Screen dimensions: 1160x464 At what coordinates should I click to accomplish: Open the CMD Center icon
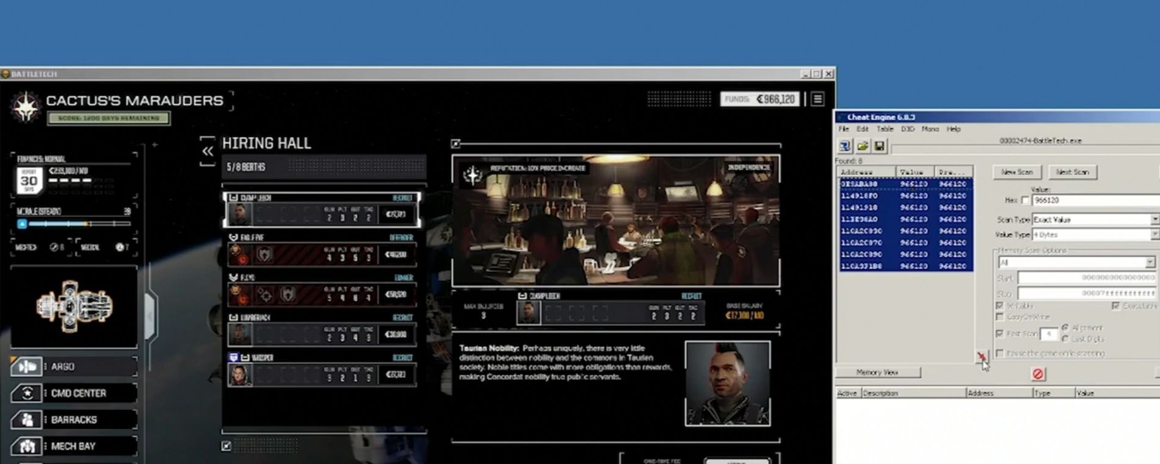26,393
